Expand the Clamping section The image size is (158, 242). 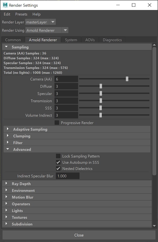tap(7, 136)
